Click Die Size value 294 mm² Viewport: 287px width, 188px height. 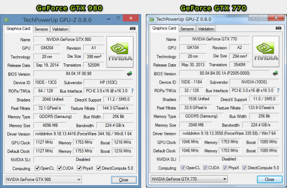tap(239, 56)
